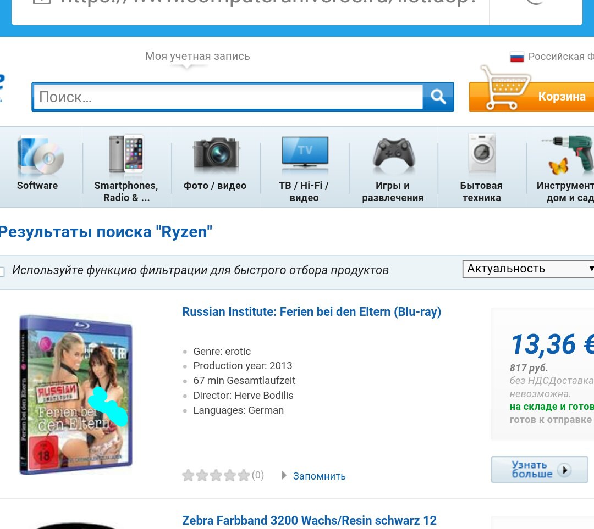
Task: Focus the Поиск search input field
Action: [228, 97]
